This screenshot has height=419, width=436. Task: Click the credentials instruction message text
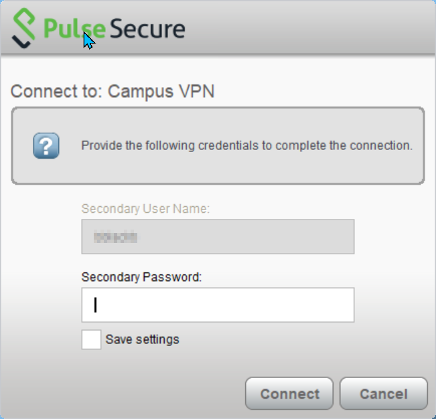(246, 145)
